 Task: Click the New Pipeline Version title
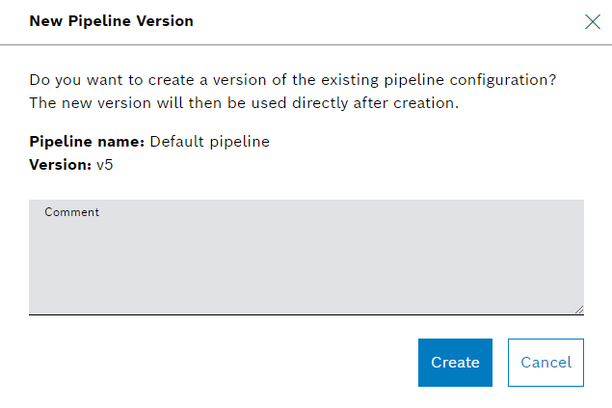(x=111, y=21)
